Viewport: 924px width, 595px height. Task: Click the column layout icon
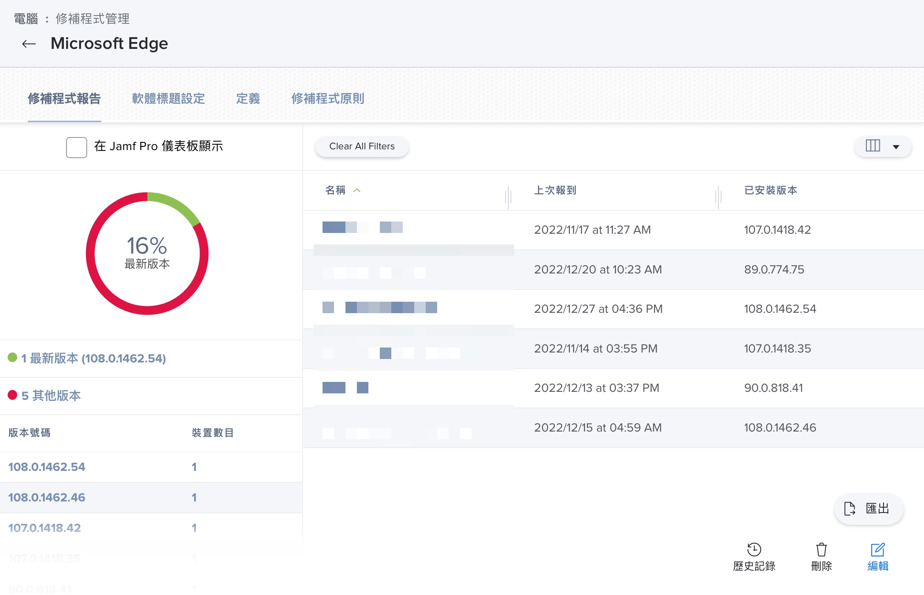[872, 146]
